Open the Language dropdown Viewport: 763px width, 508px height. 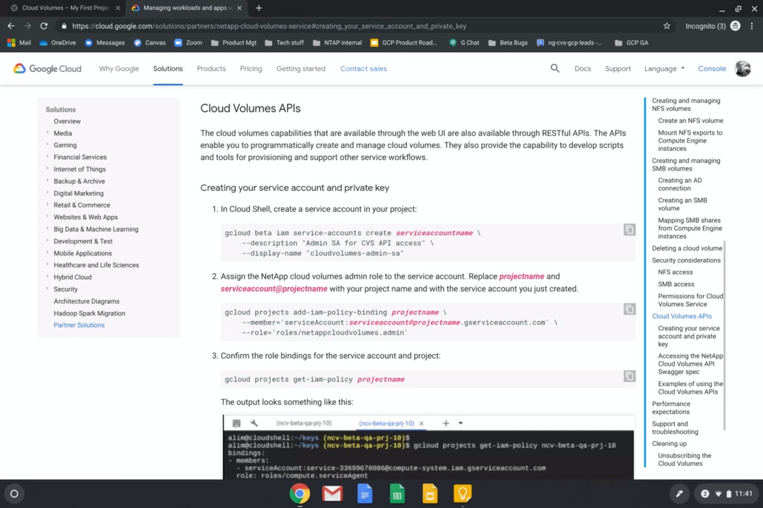(664, 68)
